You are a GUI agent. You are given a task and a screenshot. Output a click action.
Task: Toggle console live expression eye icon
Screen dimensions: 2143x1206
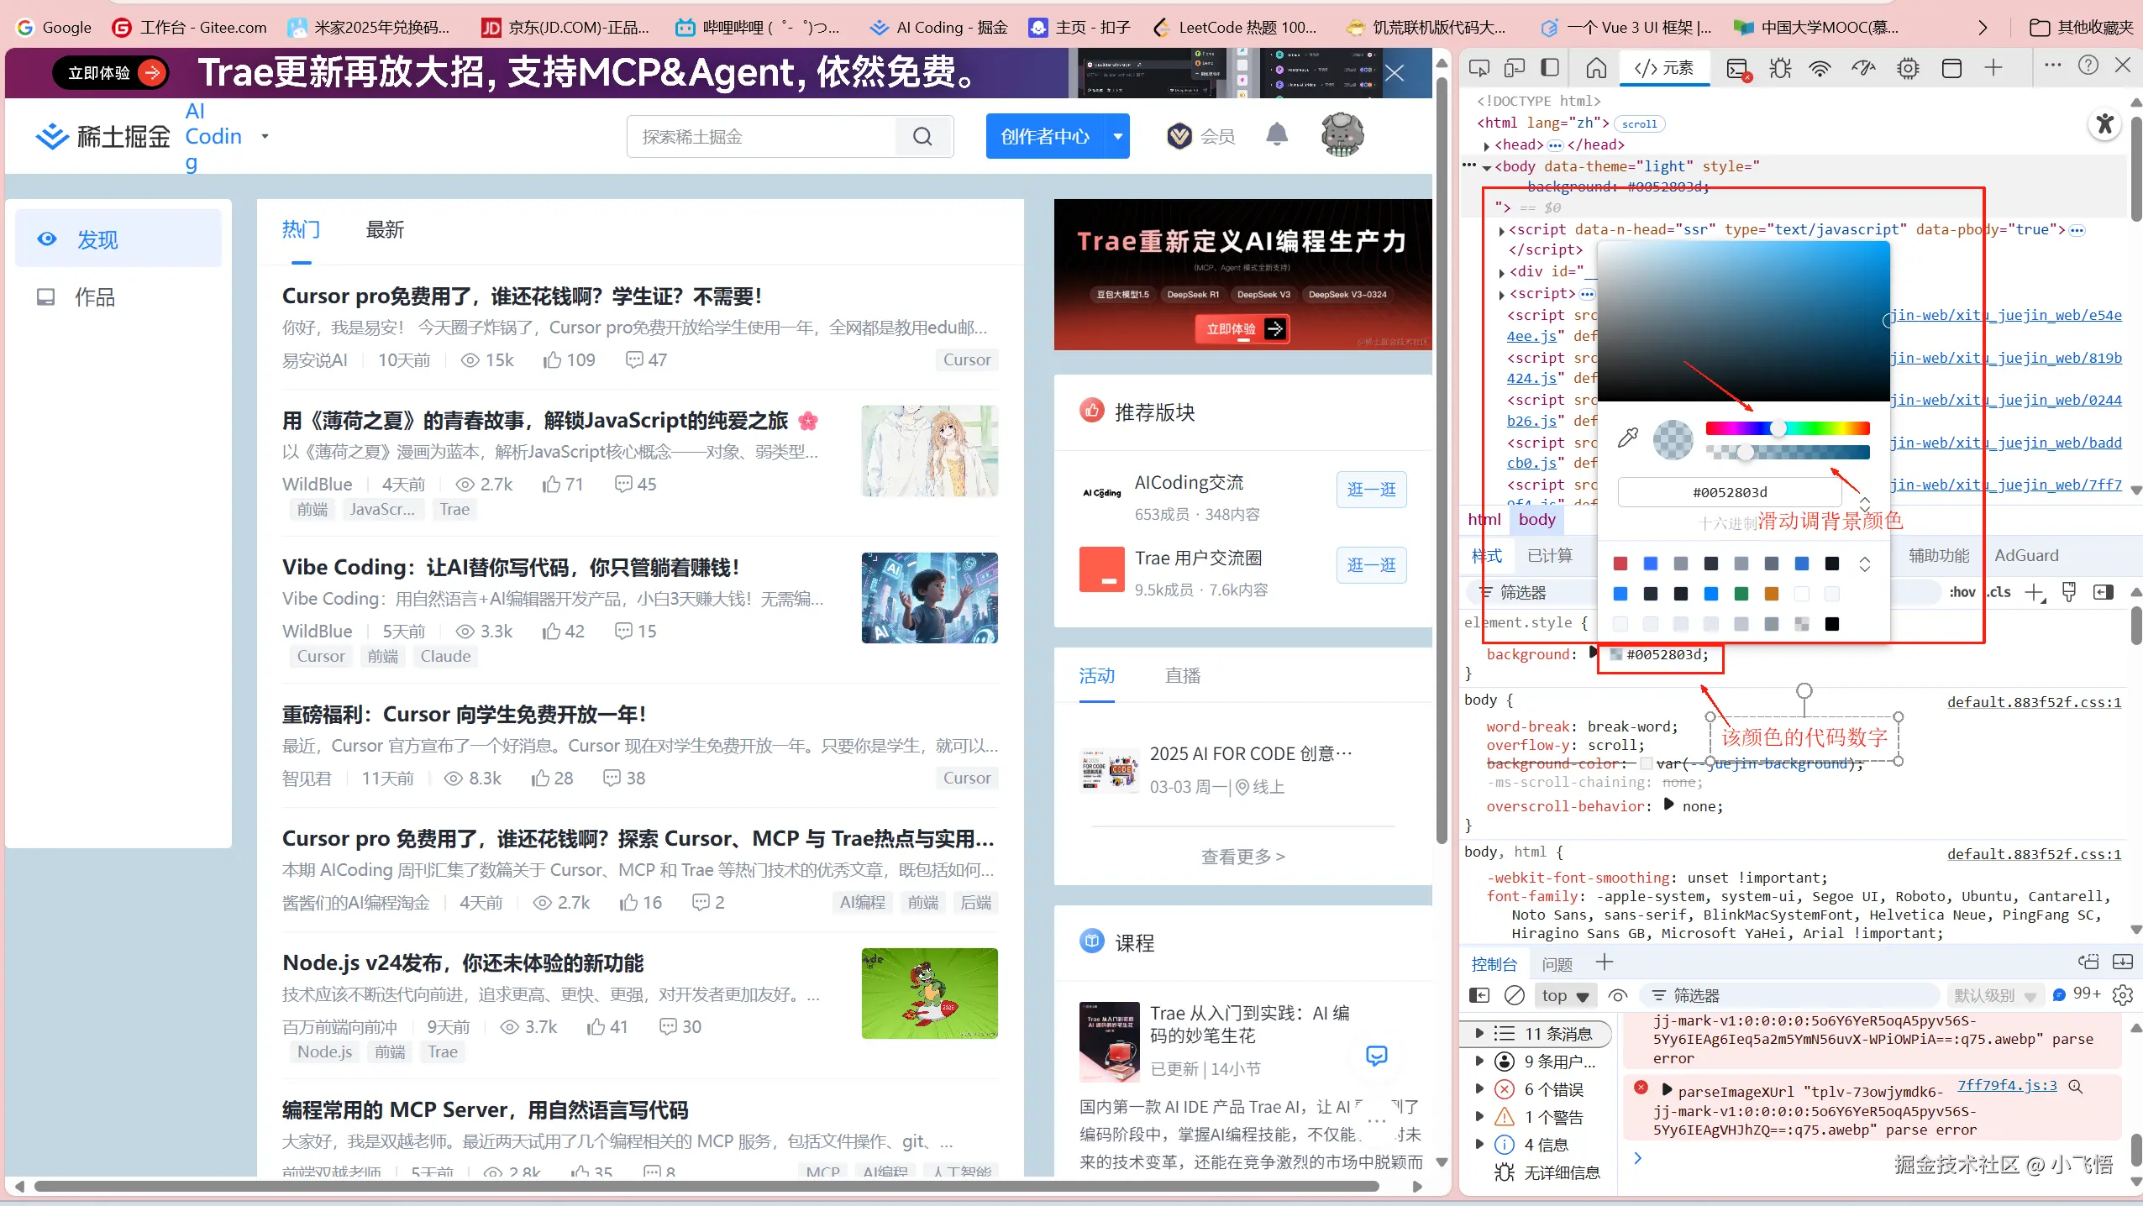[1618, 995]
